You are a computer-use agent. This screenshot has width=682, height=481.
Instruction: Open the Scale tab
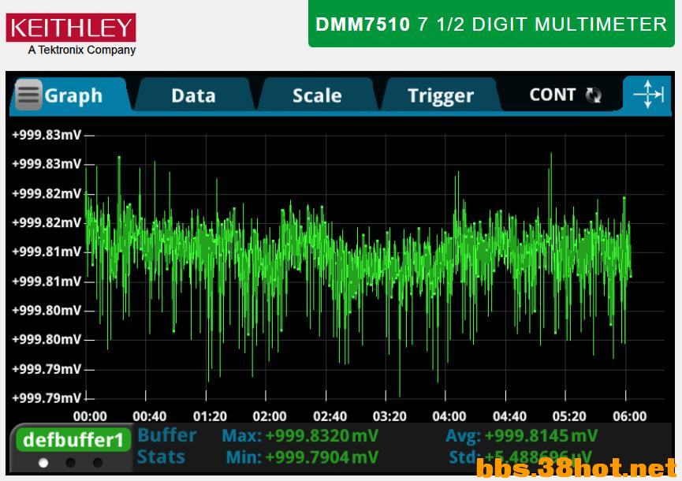click(x=317, y=95)
